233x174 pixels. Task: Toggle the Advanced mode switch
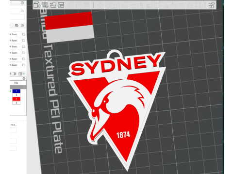14,74
